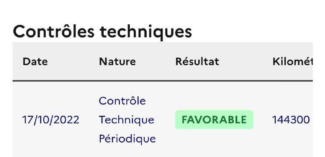The width and height of the screenshot is (325, 157).
Task: Click the word Technique in the Nature cell
Action: coord(126,120)
